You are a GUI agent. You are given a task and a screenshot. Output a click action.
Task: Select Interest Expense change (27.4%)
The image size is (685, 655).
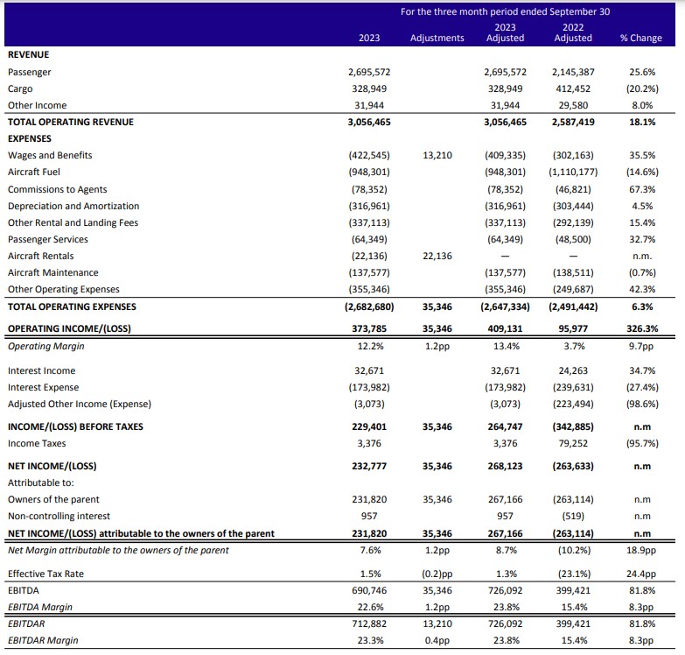point(642,387)
